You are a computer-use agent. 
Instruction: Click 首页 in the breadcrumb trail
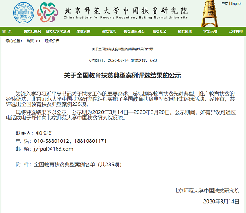pos(30,41)
